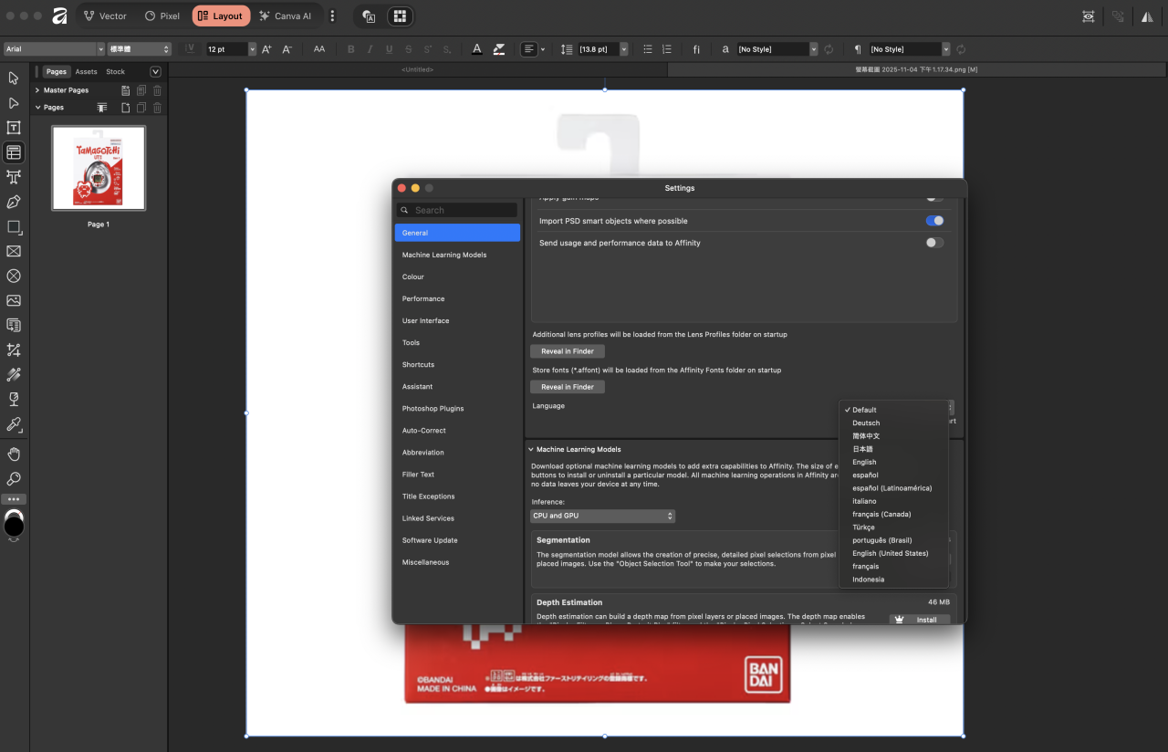
Task: Collapse the Machine Learning Models section
Action: [x=531, y=449]
